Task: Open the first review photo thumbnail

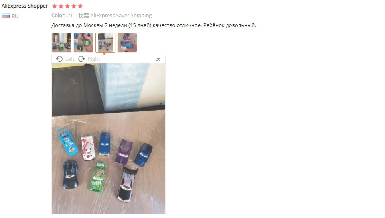Action: [61, 43]
